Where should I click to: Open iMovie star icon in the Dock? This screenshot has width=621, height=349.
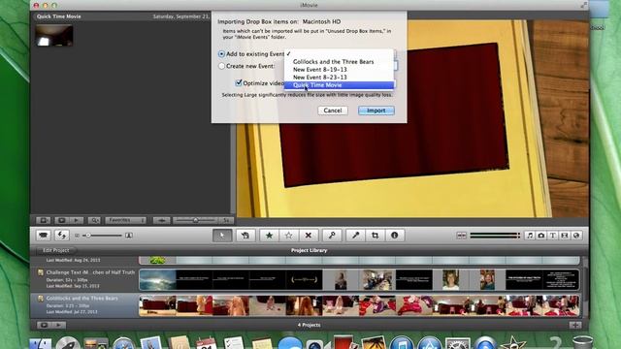point(512,343)
